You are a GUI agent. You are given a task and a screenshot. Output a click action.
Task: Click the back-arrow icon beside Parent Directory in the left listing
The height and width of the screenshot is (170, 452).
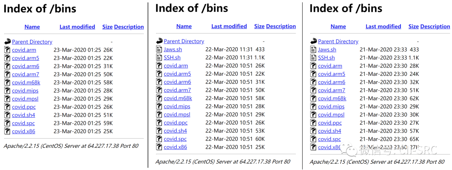(x=7, y=42)
